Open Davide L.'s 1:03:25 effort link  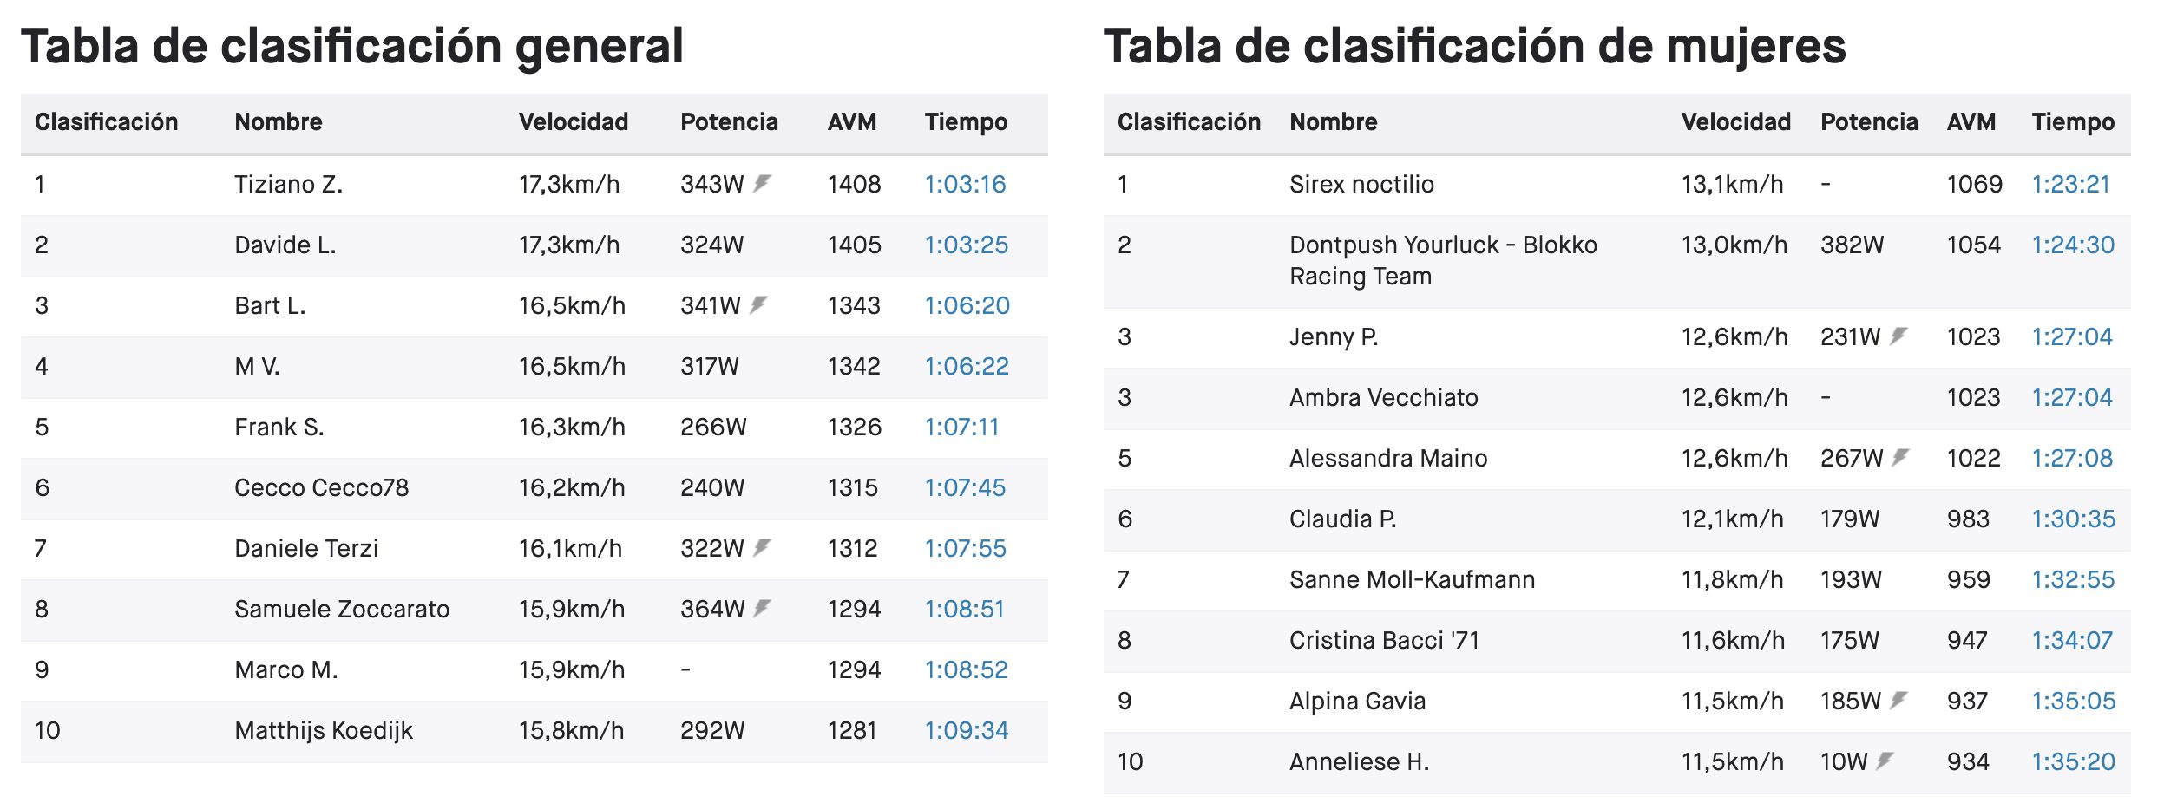pos(966,245)
